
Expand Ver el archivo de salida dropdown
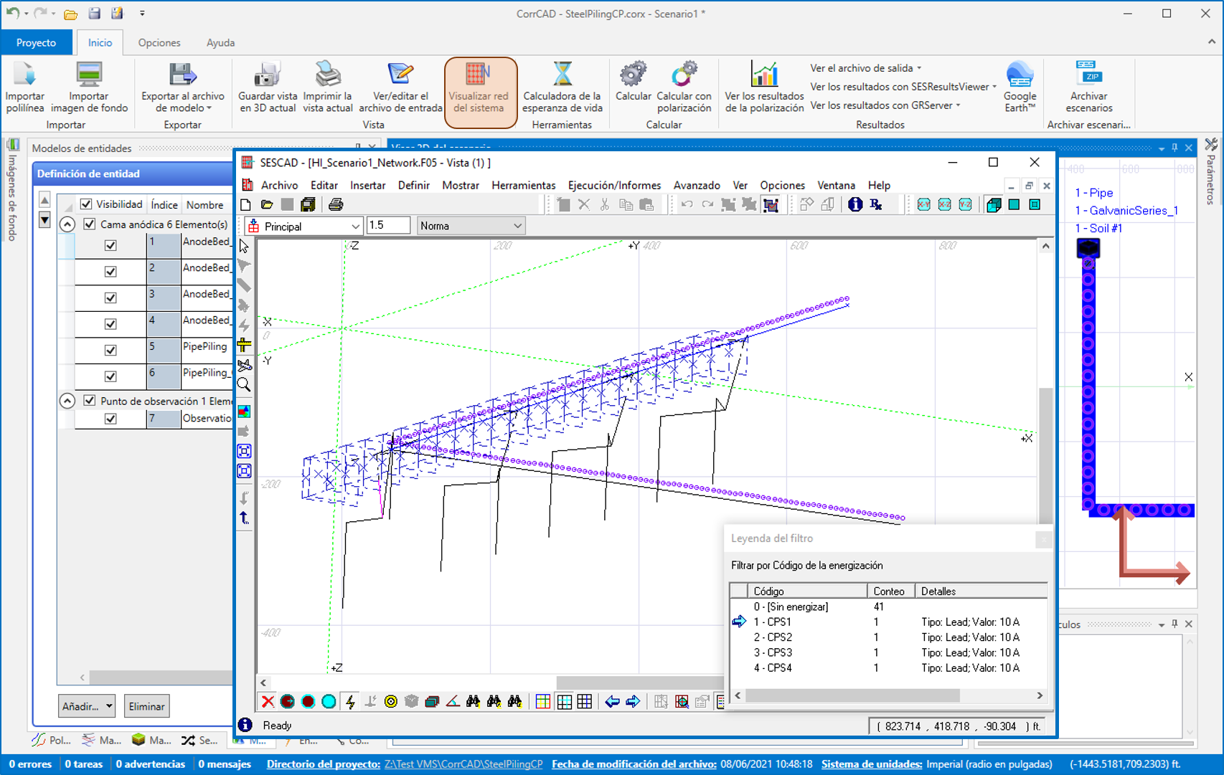(x=865, y=68)
